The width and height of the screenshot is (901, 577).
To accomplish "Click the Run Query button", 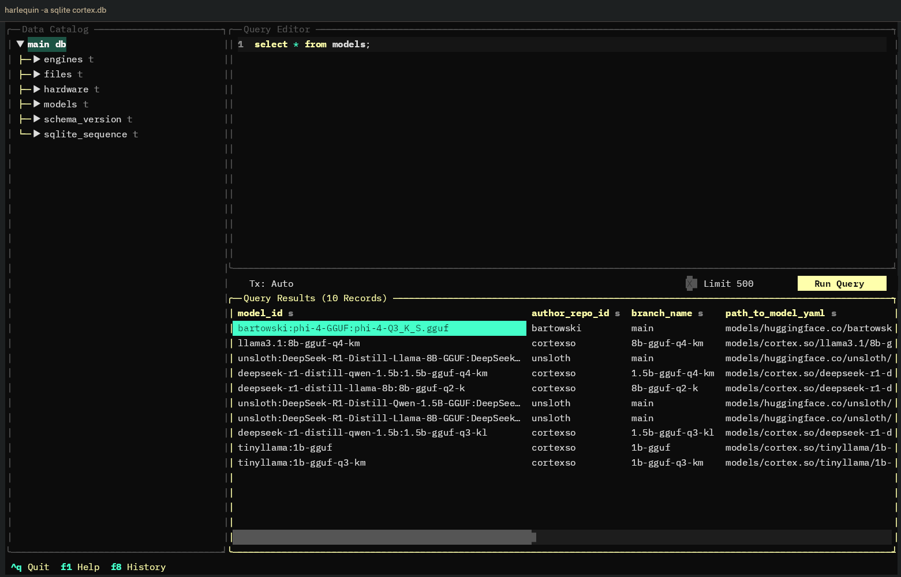I will click(x=842, y=283).
